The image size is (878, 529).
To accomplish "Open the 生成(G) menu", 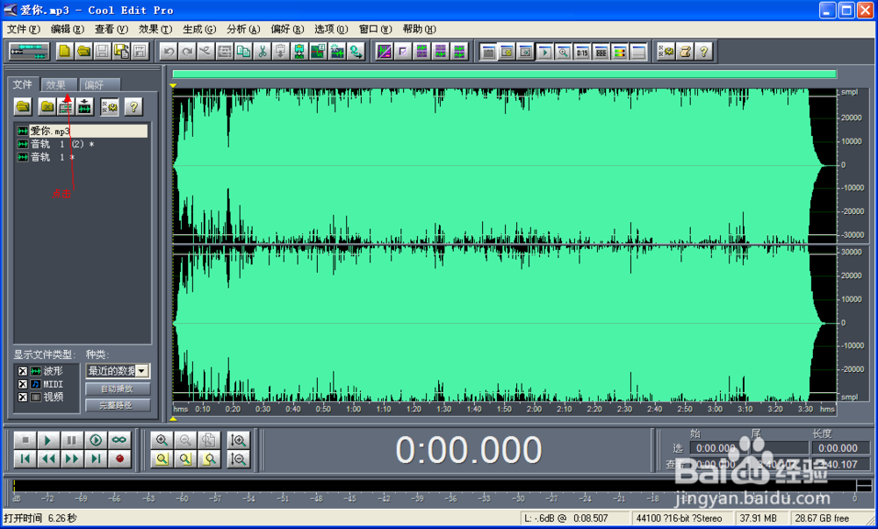I will (199, 29).
